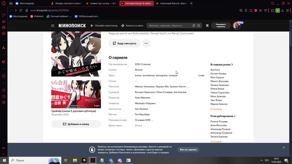Click the site padlock security icon
This screenshot has height=164, width=292.
tap(26, 10)
